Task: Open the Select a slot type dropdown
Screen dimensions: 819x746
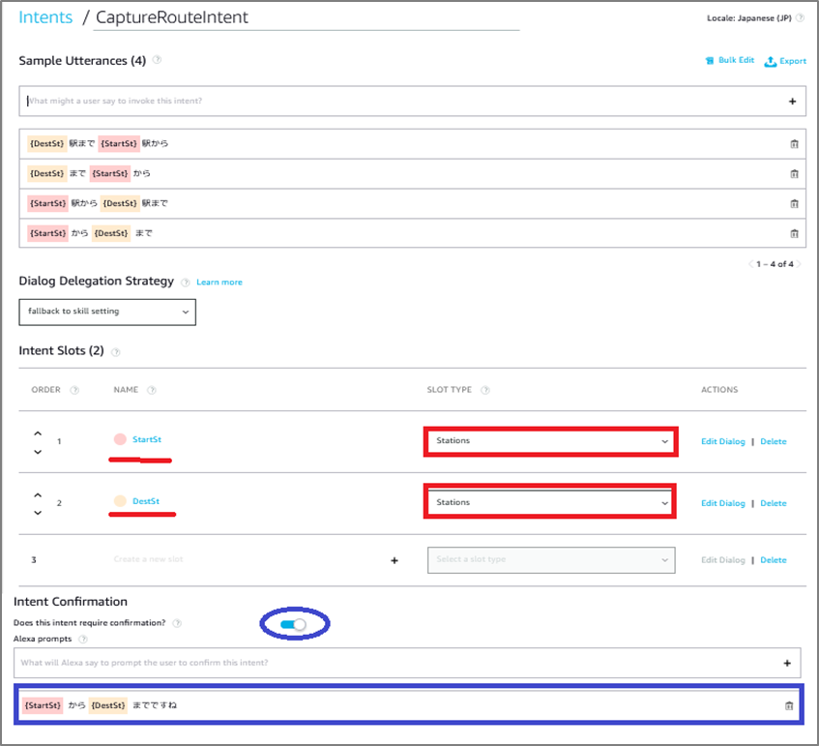Action: [x=551, y=560]
